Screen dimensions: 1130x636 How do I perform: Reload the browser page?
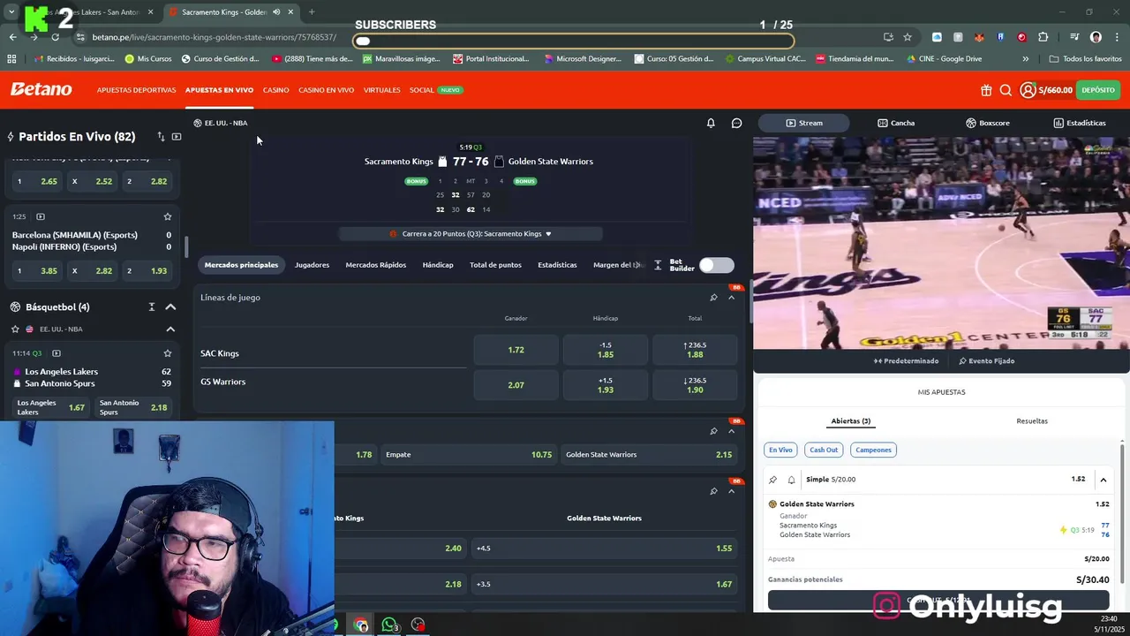pyautogui.click(x=55, y=37)
